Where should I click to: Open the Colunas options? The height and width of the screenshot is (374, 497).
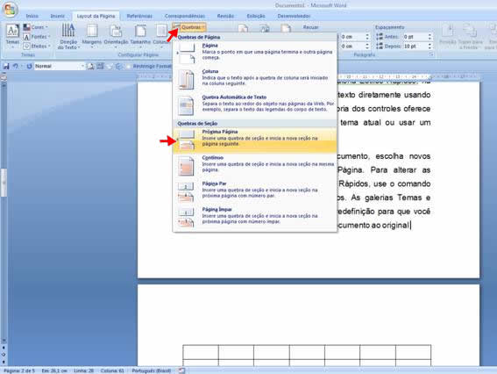[x=160, y=36]
